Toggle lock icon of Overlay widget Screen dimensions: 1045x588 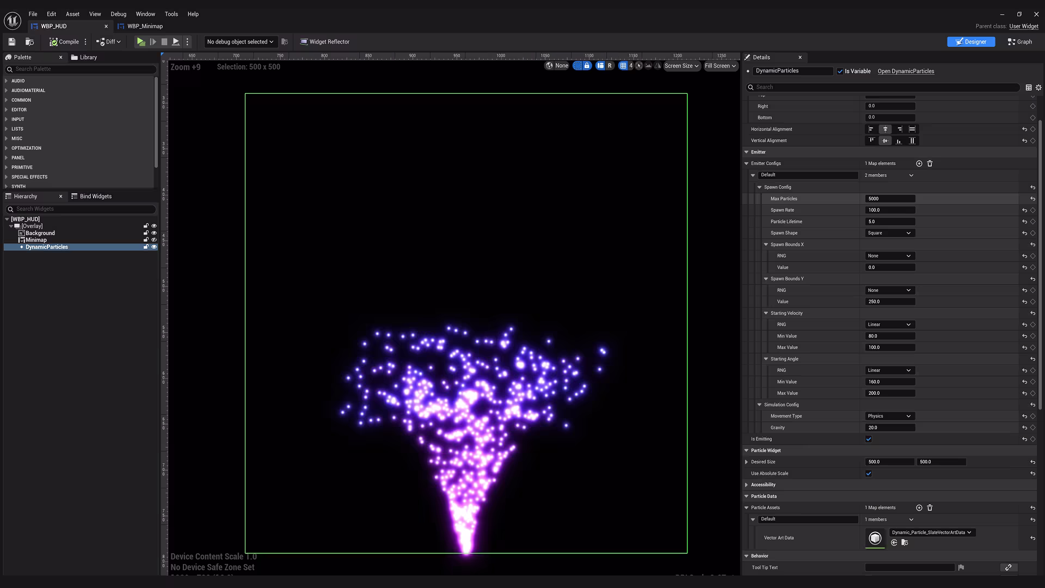click(146, 226)
